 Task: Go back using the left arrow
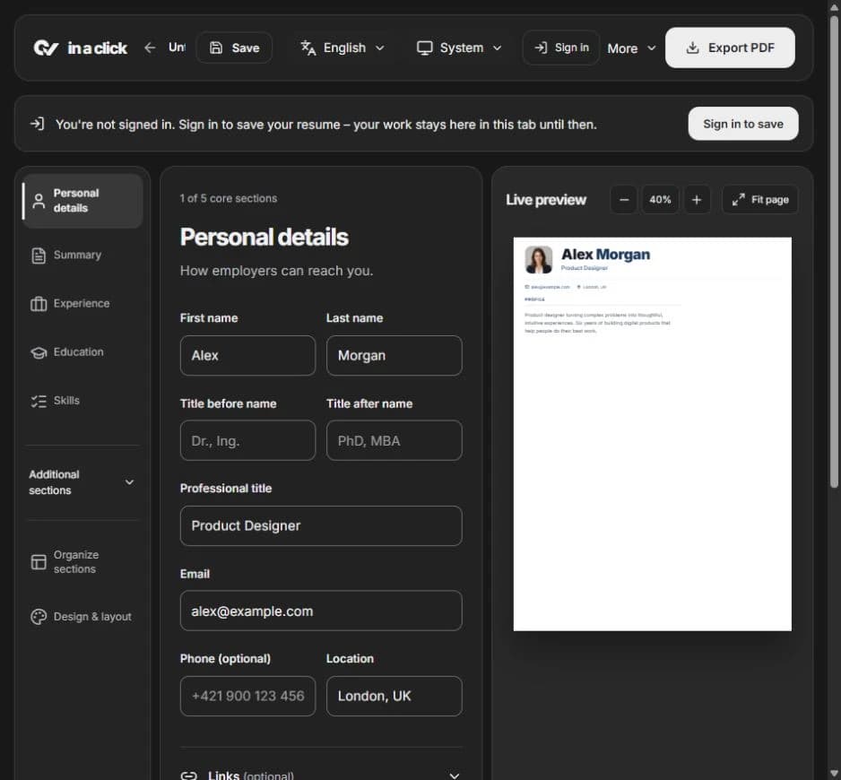tap(150, 48)
